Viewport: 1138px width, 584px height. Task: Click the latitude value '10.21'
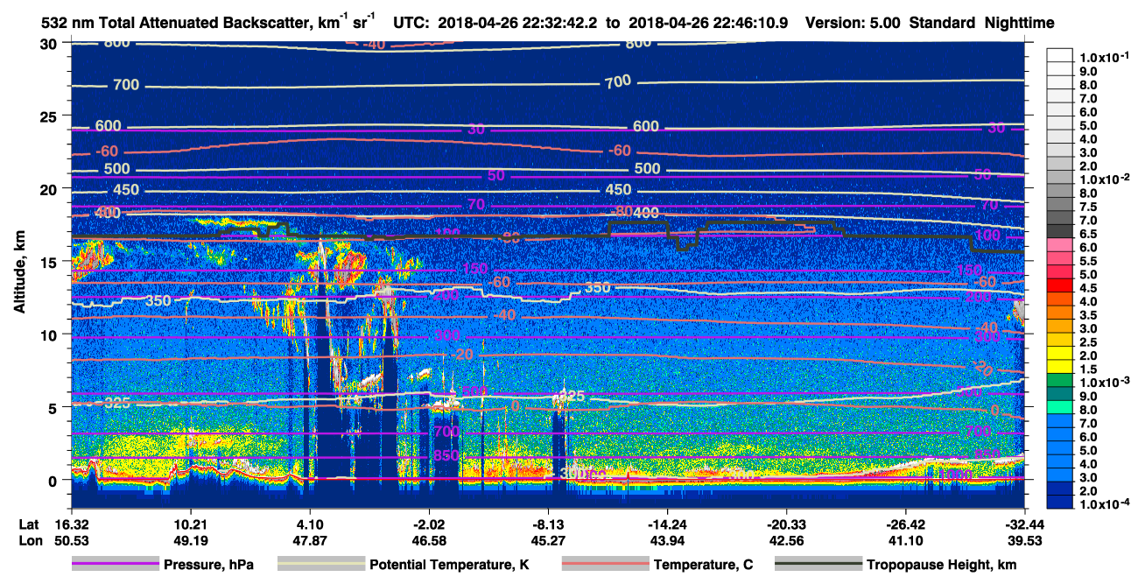coord(190,524)
